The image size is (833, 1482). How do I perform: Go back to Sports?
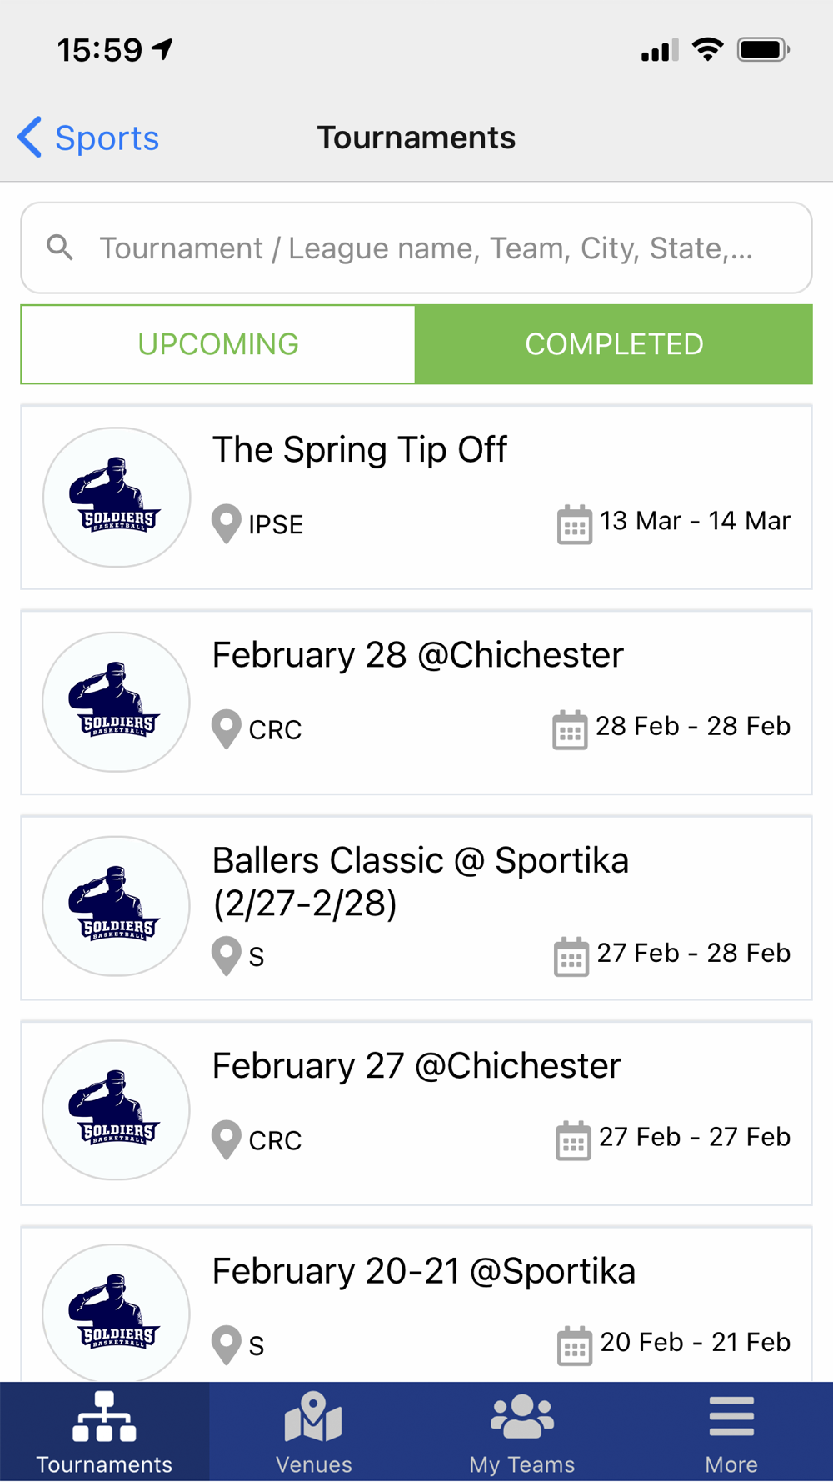tap(88, 138)
